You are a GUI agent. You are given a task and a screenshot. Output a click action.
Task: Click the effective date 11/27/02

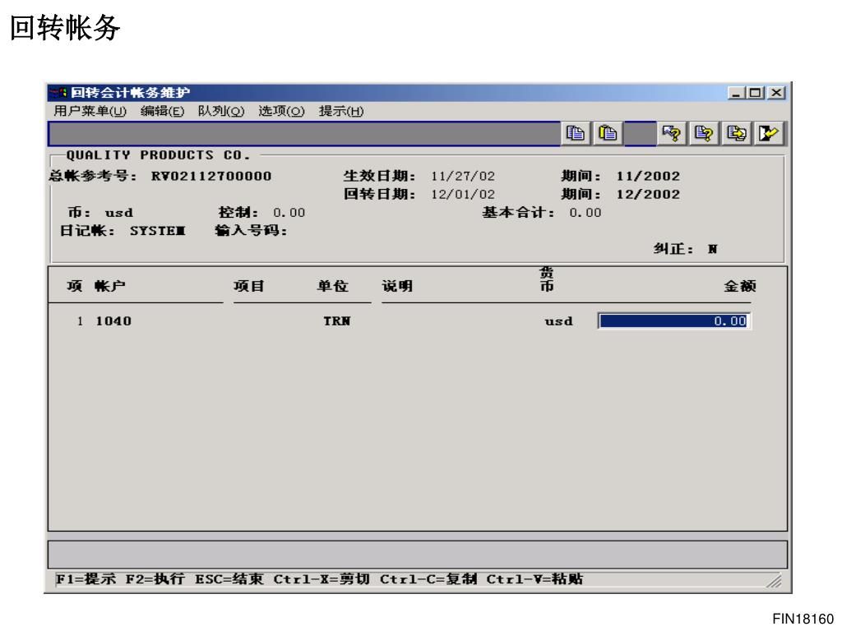click(x=463, y=176)
